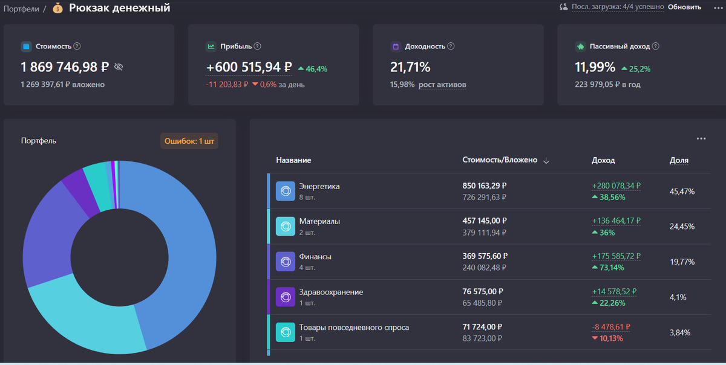Click help icon next to Пассивный доход
The width and height of the screenshot is (726, 365).
click(x=655, y=47)
